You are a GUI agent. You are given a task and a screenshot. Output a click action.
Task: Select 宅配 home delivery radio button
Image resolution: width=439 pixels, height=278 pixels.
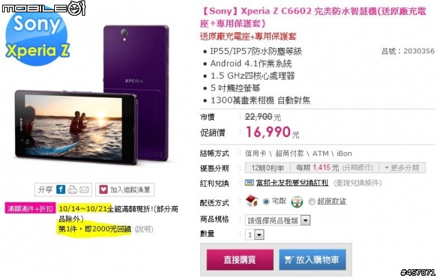266,201
